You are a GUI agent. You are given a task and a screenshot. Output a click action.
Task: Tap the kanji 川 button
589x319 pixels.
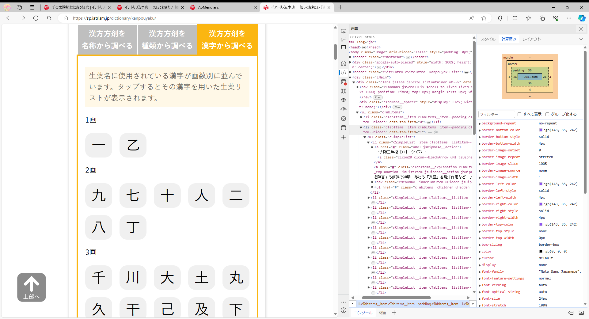tap(133, 277)
